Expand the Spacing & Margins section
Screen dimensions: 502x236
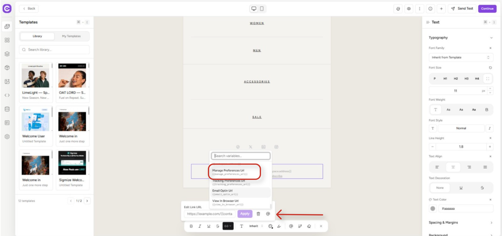click(x=461, y=223)
